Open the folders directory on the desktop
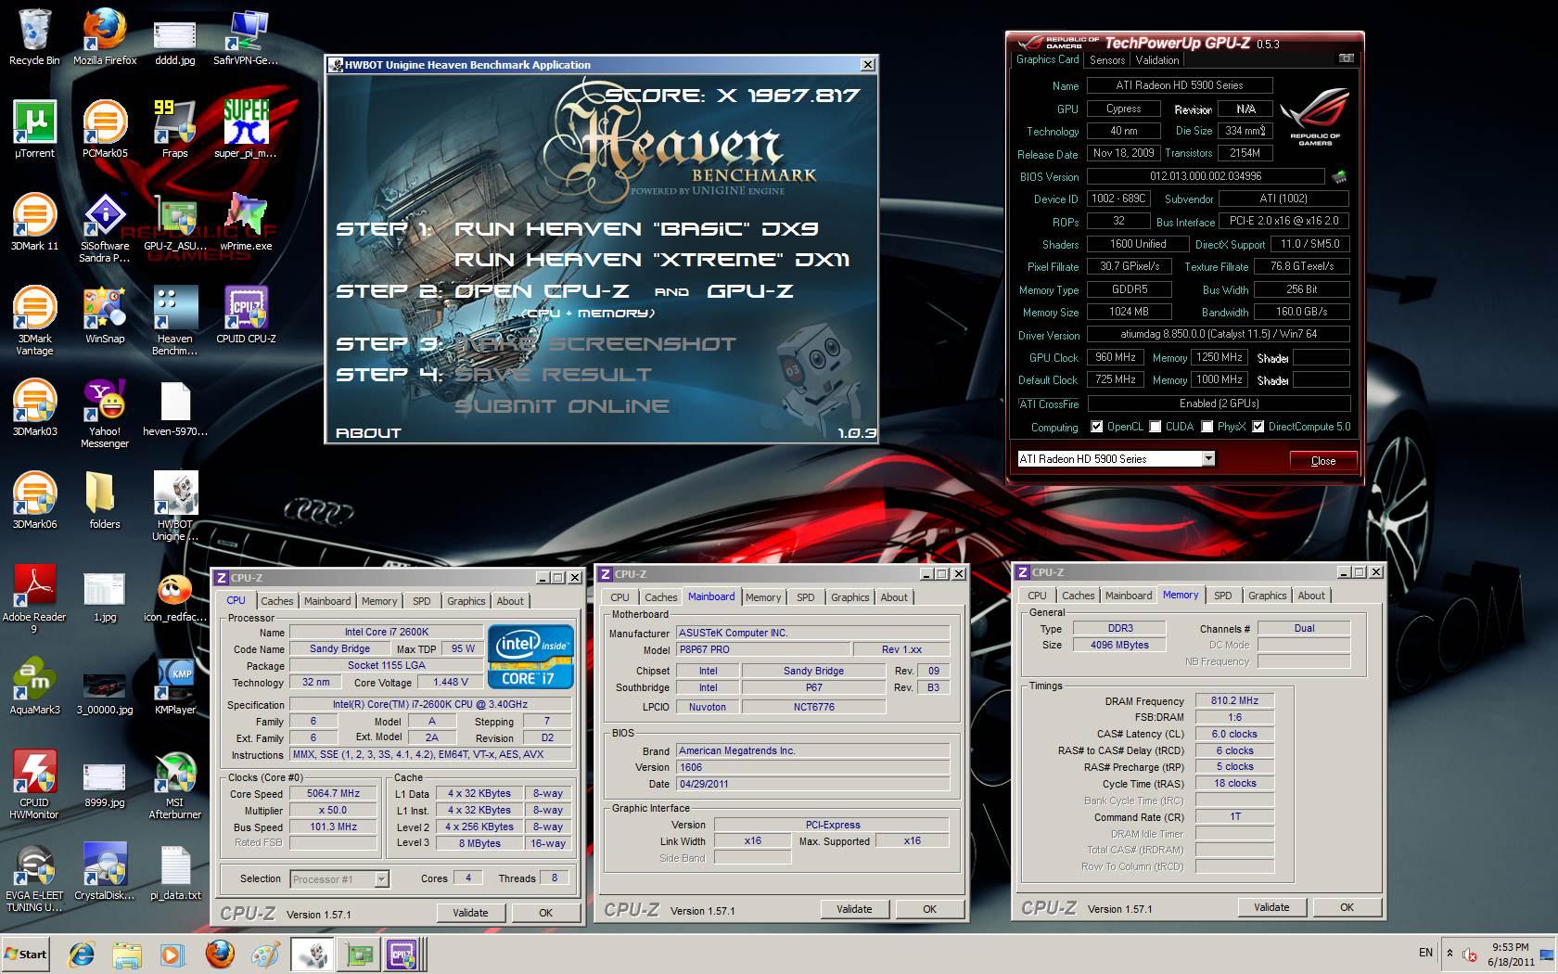 [105, 501]
